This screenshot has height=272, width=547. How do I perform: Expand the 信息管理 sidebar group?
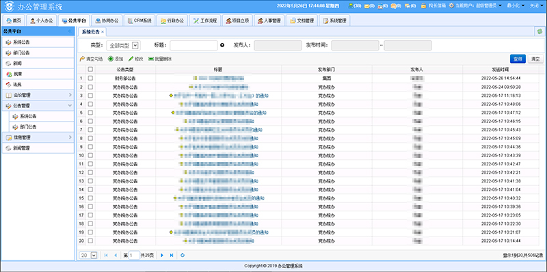coord(38,137)
